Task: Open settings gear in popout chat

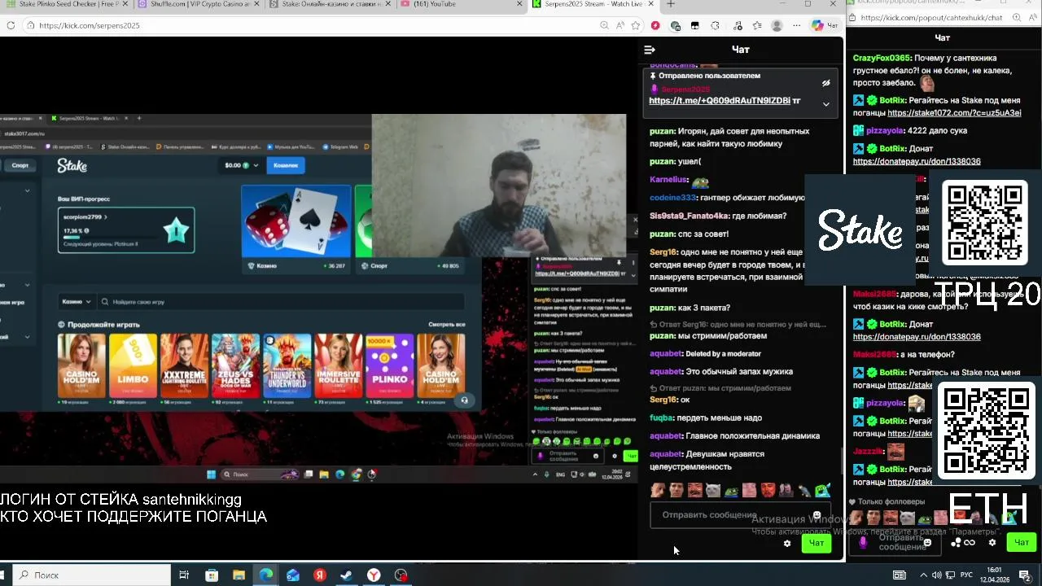Action: 992,543
